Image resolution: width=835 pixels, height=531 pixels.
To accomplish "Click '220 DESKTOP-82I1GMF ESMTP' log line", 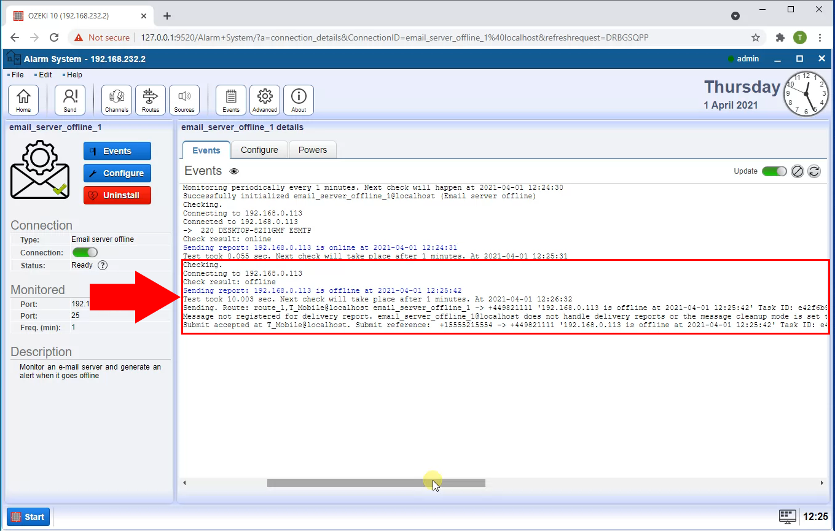I will click(x=247, y=230).
